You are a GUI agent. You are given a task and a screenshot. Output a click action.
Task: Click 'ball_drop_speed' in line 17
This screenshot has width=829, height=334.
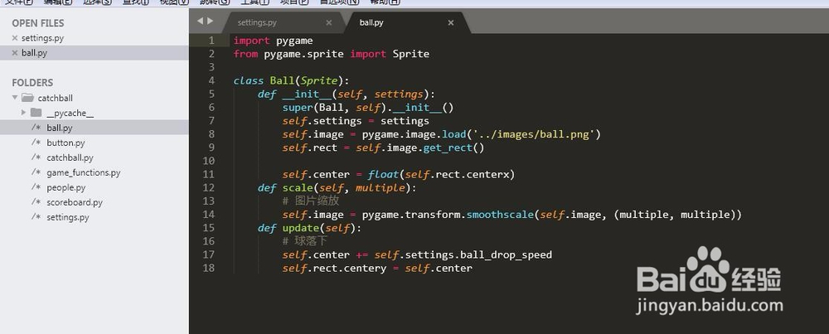coord(506,254)
